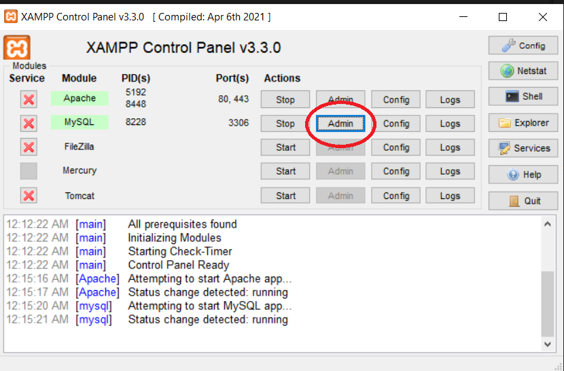Viewport: 564px width, 371px height.
Task: Click log scrollbar up arrow
Action: [x=548, y=224]
